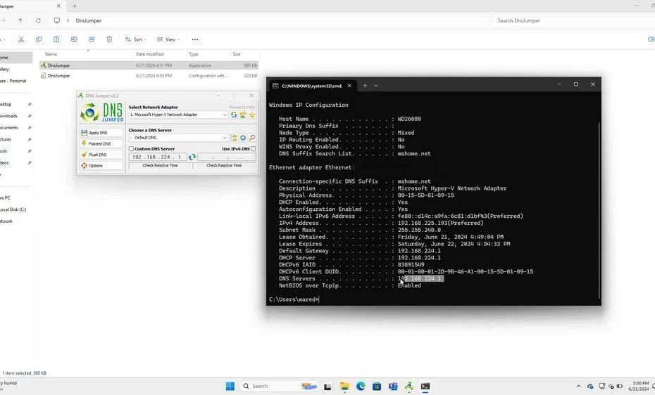Viewport: 655px width, 395px height.
Task: Click the Flush DNS button
Action: [101, 155]
